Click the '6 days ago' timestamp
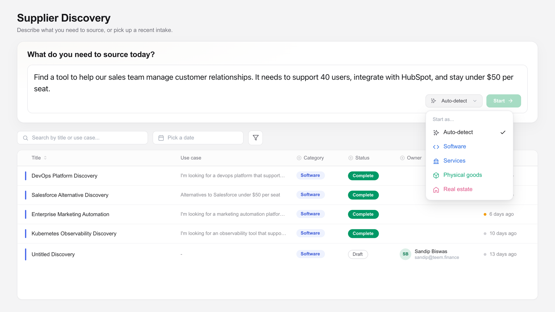Screen dimensions: 555x312 501,214
